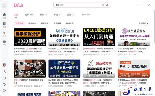Open uploader 大厂在逃程序媛 dated 2023-6-24
The width and height of the screenshot is (155, 96).
tap(57, 55)
